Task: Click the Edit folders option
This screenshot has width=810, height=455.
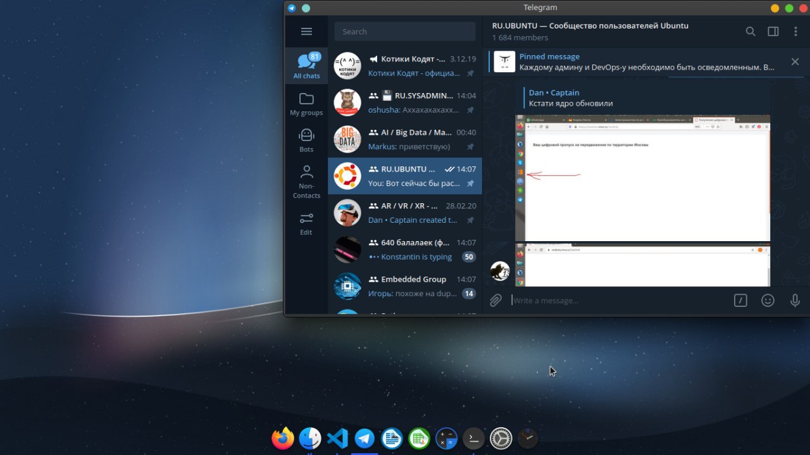Action: click(306, 223)
